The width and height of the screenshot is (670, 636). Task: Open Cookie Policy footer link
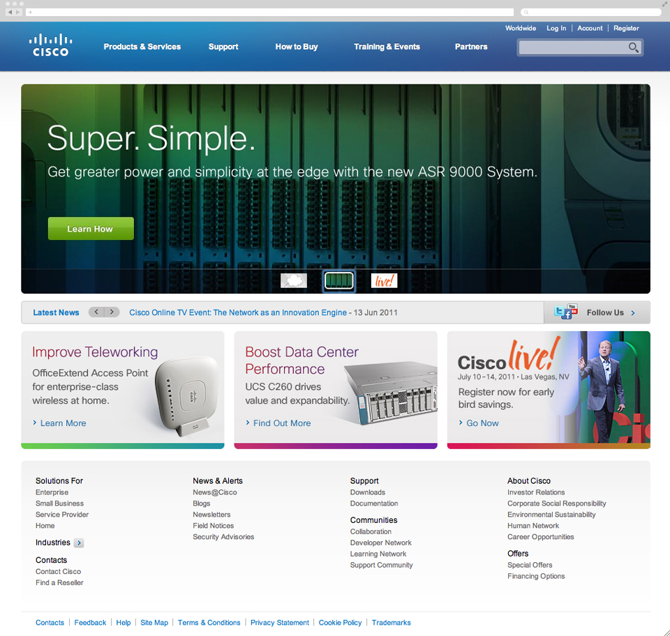click(x=340, y=622)
